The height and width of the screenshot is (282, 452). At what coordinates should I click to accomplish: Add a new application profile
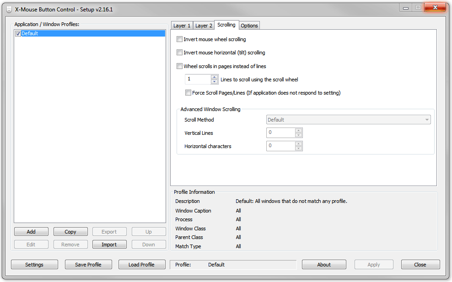point(31,232)
